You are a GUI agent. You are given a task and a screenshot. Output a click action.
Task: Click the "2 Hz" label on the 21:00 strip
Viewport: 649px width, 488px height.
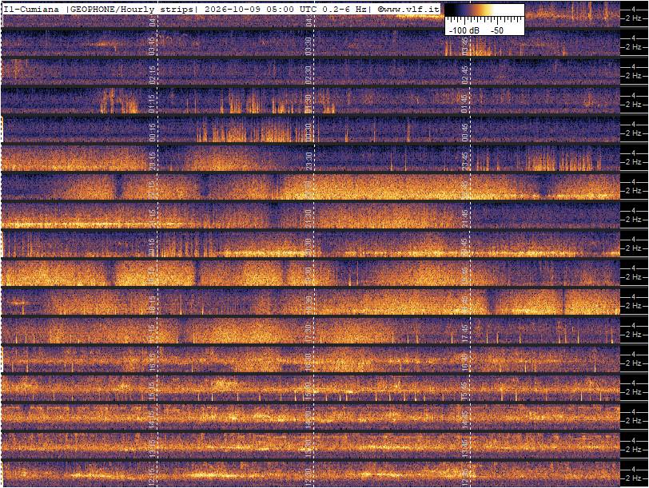click(633, 220)
